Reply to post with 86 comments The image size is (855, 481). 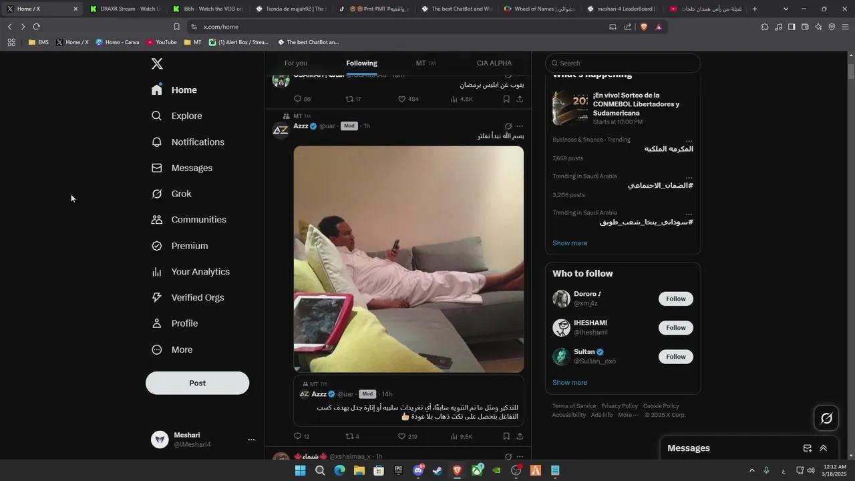[302, 99]
